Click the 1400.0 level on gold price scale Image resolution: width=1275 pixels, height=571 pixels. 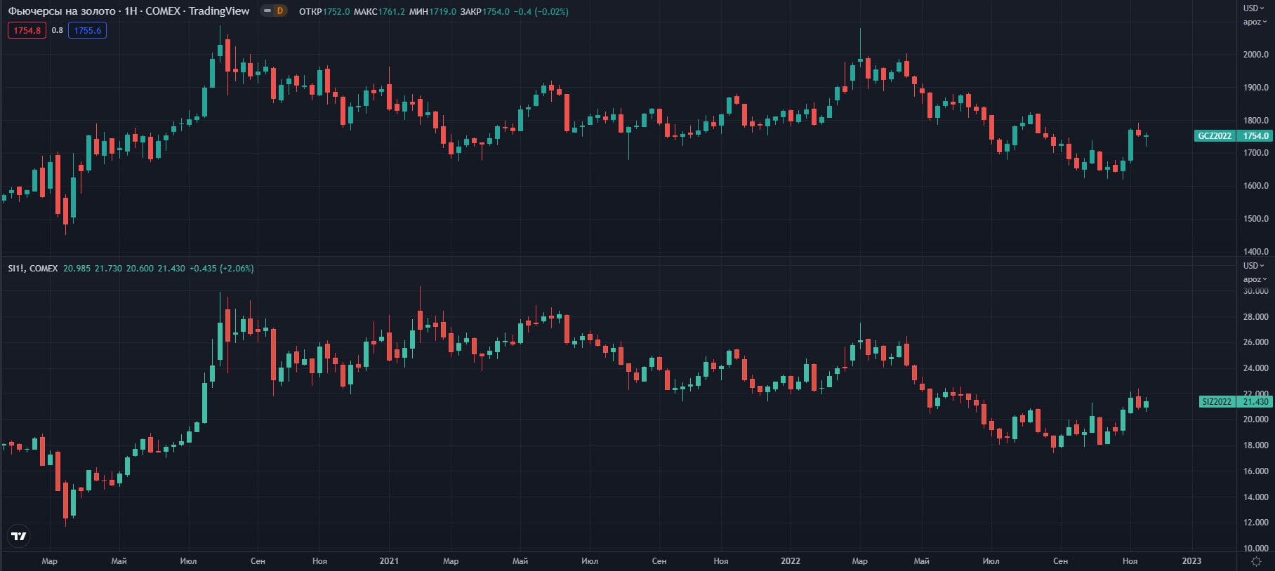tap(1255, 251)
